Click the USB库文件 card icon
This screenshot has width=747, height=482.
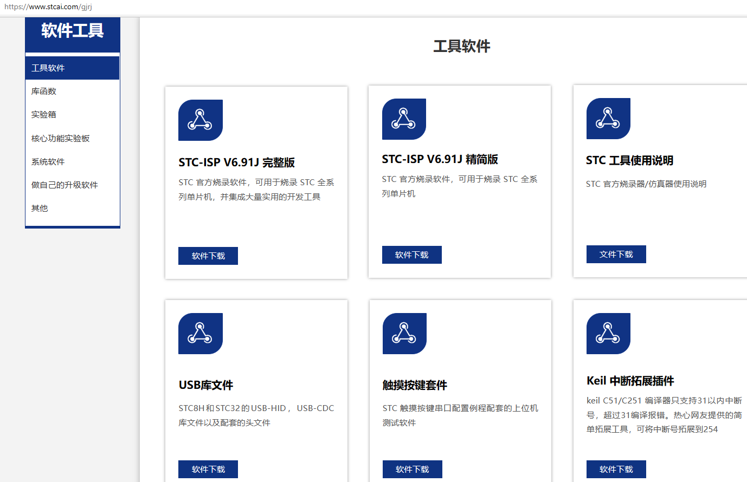(x=201, y=334)
